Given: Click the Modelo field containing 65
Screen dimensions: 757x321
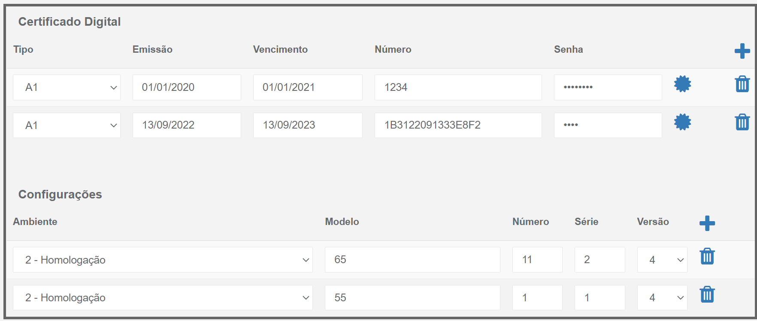Looking at the screenshot, I should point(412,260).
